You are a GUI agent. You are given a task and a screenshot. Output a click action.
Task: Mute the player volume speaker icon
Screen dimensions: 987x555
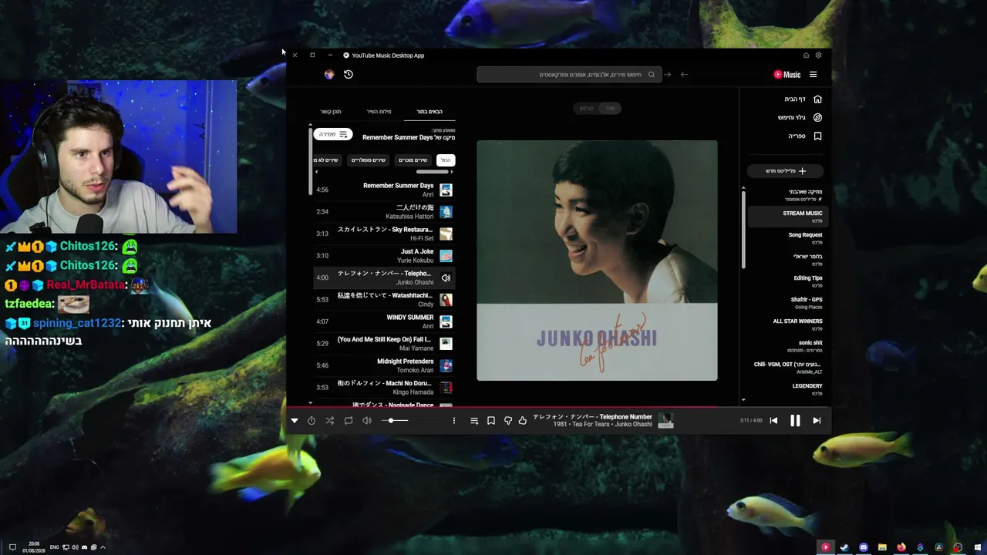click(367, 421)
